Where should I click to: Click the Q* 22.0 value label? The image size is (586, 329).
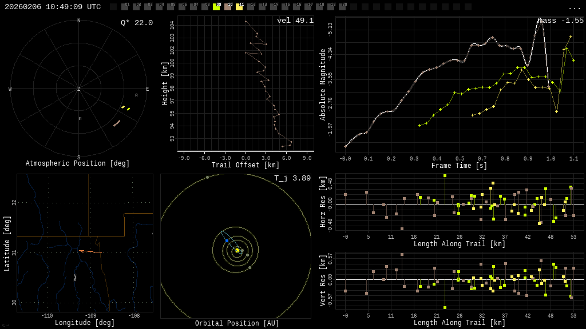136,23
